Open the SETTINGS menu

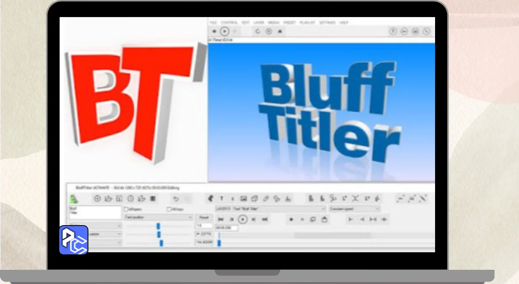click(x=327, y=23)
